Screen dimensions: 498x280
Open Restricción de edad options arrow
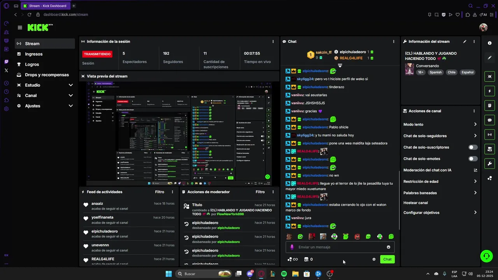pyautogui.click(x=475, y=181)
